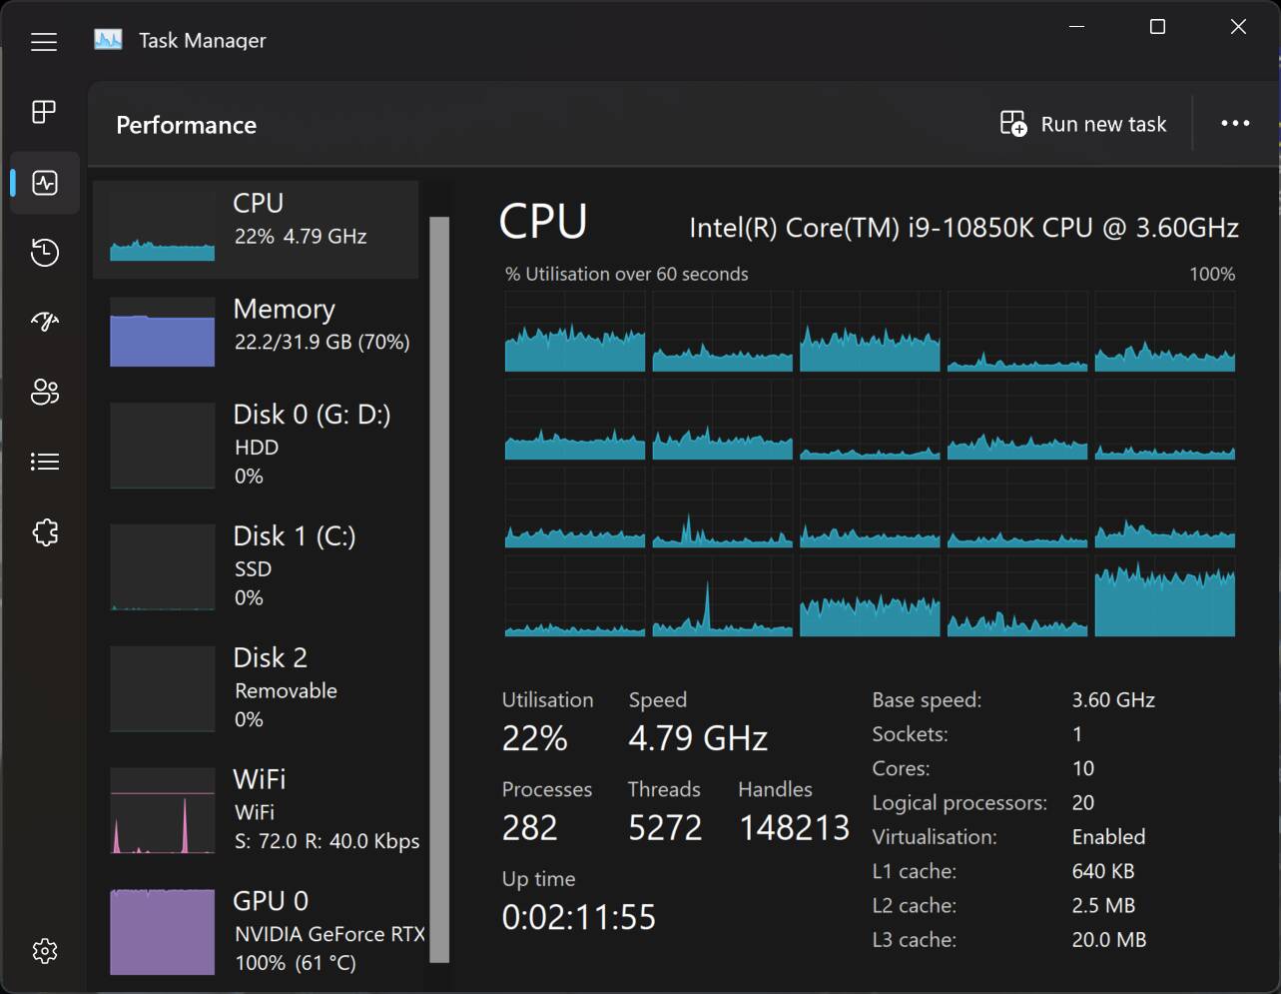Click the L1 cache 640 KB value
The width and height of the screenshot is (1281, 994).
point(1103,871)
